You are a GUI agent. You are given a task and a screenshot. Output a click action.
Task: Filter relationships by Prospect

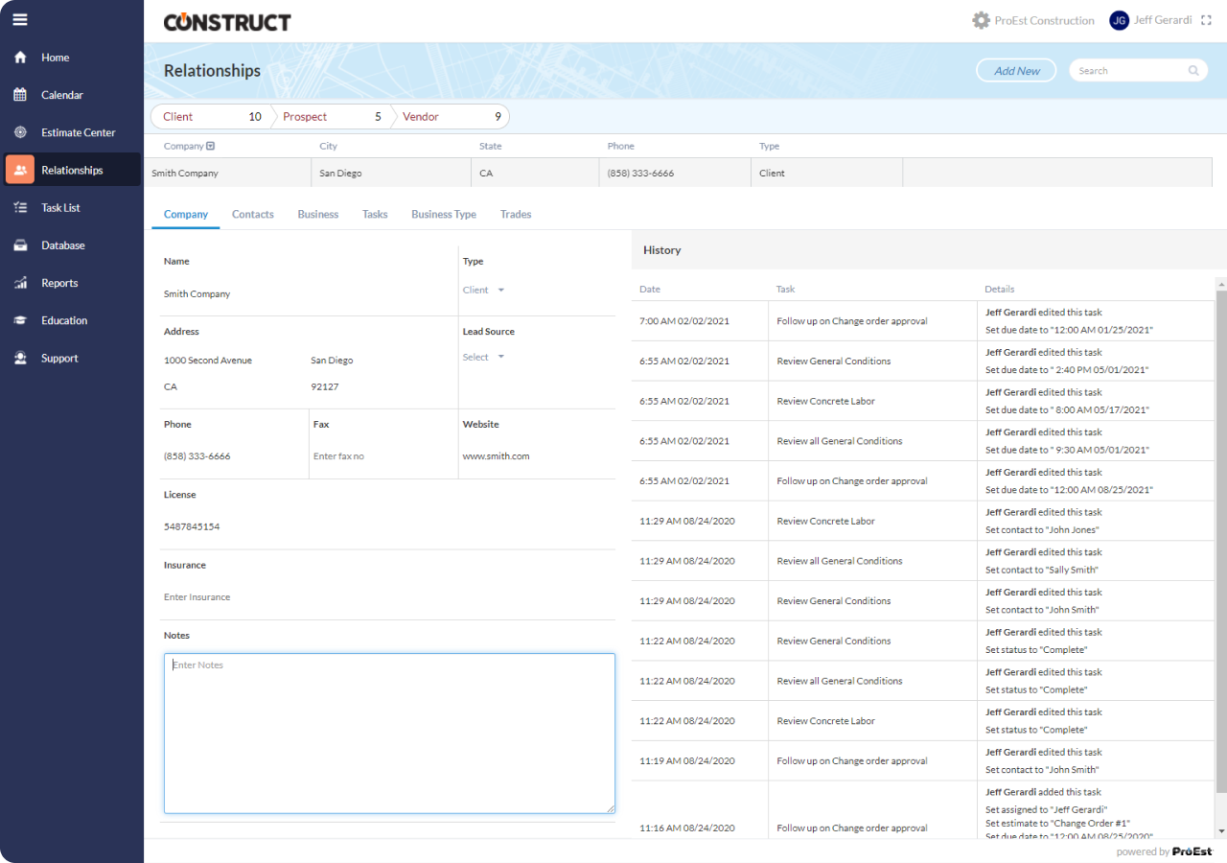305,116
